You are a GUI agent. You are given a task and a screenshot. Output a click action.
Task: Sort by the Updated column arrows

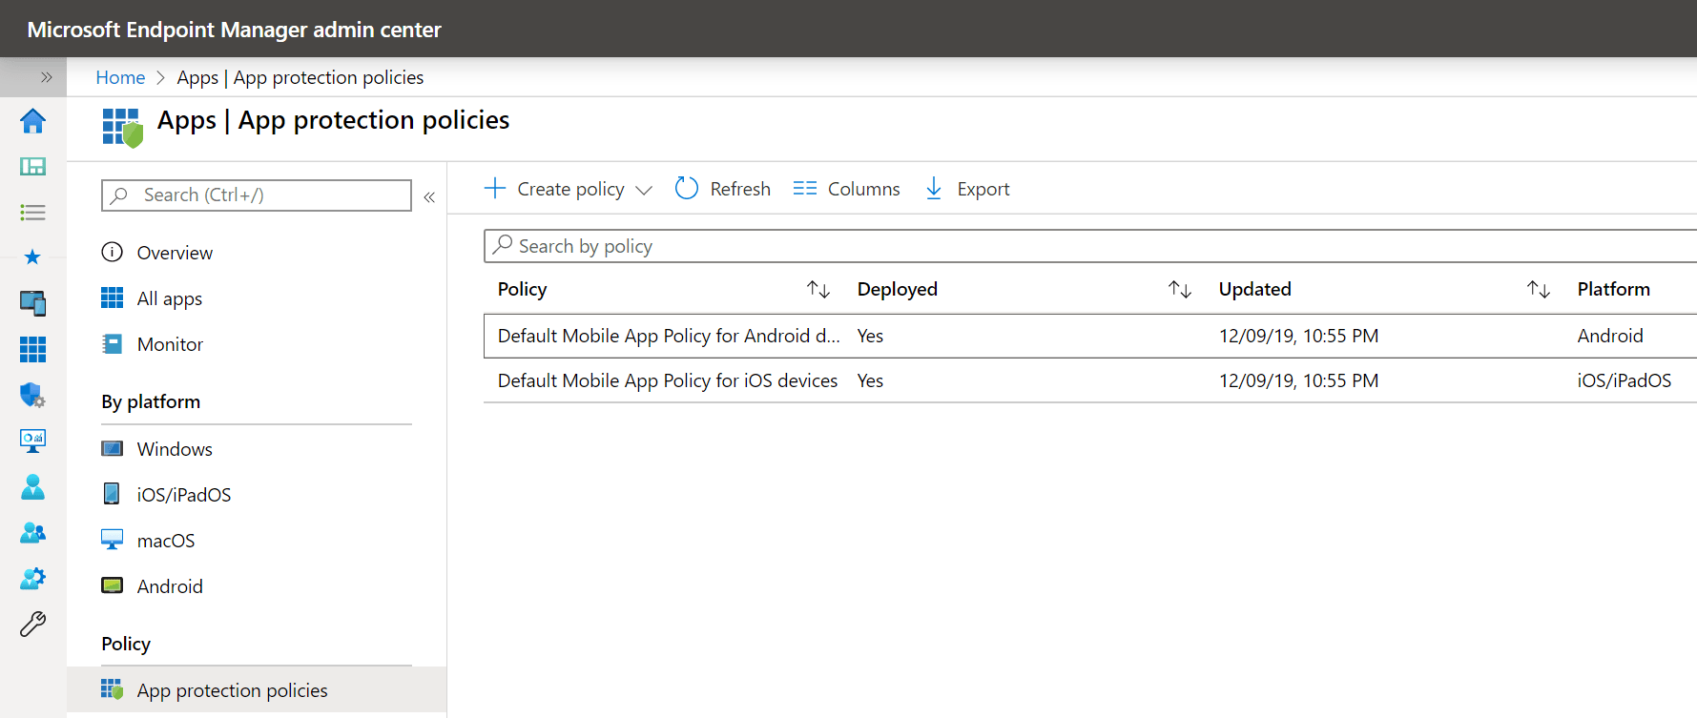coord(1539,289)
